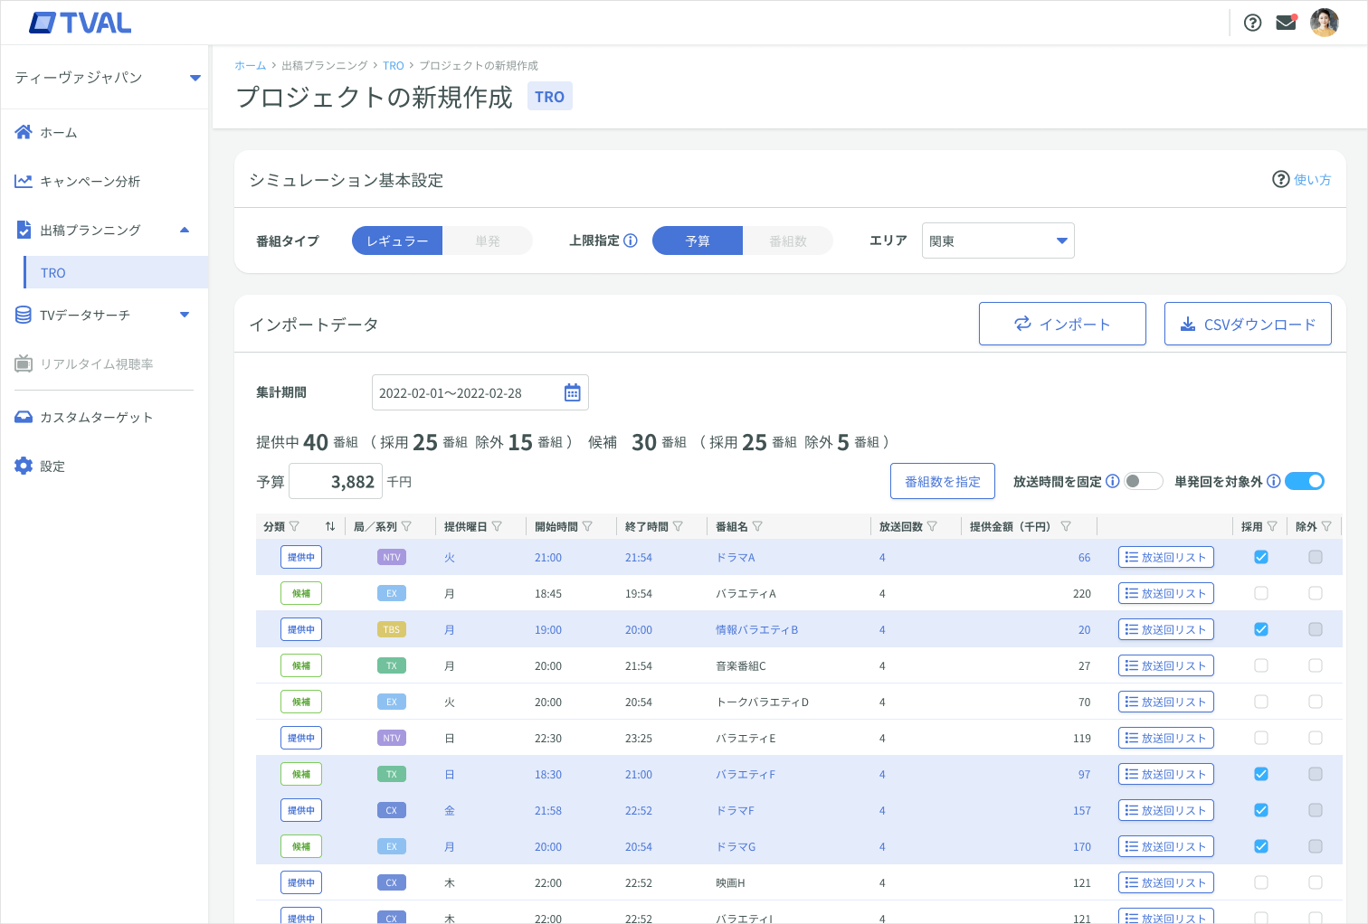Check 採用 checkbox for バラエティA row
The width and height of the screenshot is (1368, 924).
click(1260, 593)
